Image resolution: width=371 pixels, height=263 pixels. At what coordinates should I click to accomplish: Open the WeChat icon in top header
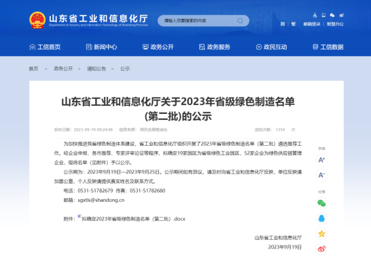pyautogui.click(x=332, y=16)
